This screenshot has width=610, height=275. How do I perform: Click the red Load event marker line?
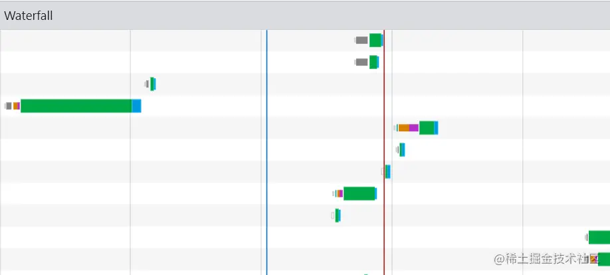pos(384,152)
